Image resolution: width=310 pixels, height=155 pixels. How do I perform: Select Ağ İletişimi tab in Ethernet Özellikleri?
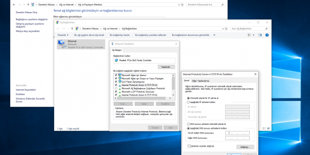click(x=117, y=50)
